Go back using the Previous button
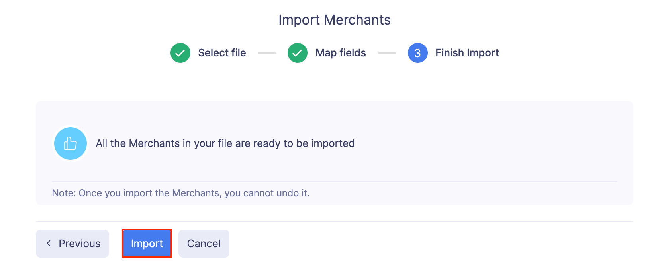This screenshot has height=275, width=666. click(x=72, y=243)
